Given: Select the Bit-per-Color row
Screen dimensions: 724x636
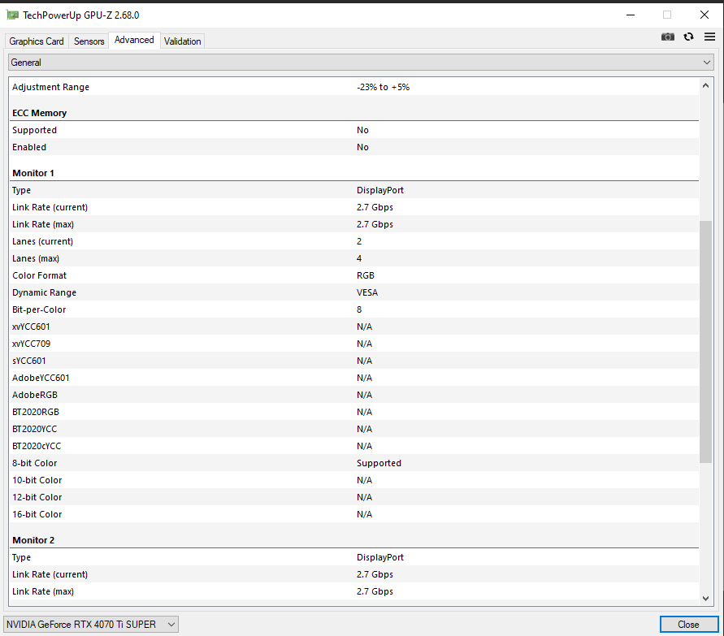Looking at the screenshot, I should click(353, 309).
